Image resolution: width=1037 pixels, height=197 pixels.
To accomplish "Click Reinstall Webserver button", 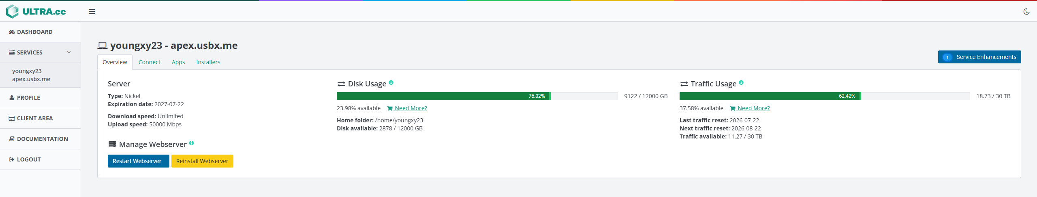I will [202, 161].
